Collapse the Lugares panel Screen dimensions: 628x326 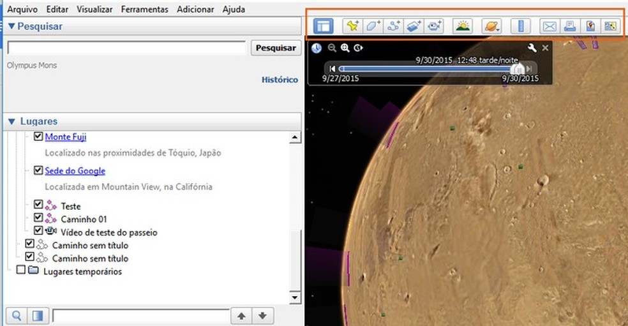pos(11,121)
